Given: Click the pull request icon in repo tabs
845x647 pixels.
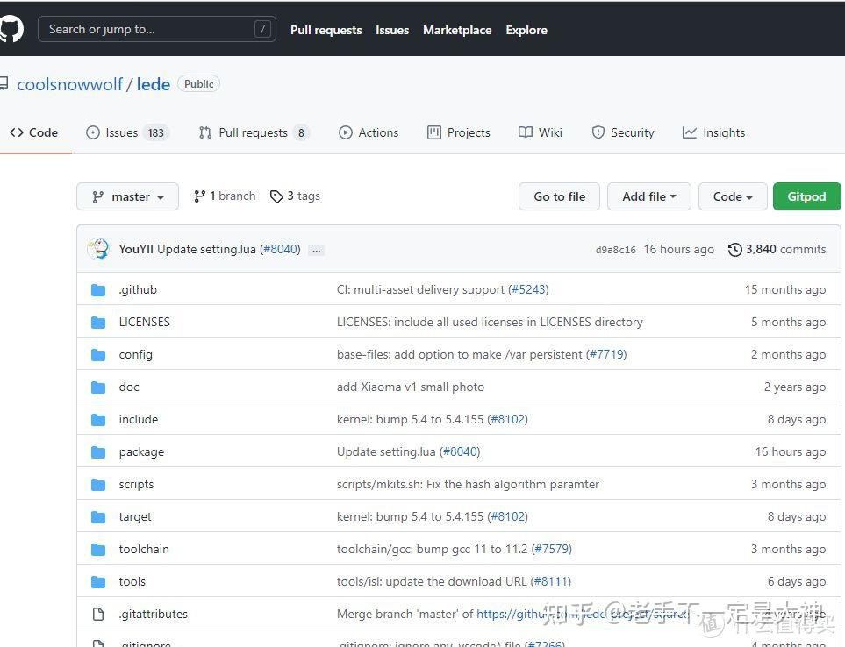Looking at the screenshot, I should pos(204,132).
